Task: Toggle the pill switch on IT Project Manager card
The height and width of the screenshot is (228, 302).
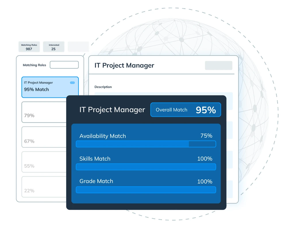Action: click(72, 83)
